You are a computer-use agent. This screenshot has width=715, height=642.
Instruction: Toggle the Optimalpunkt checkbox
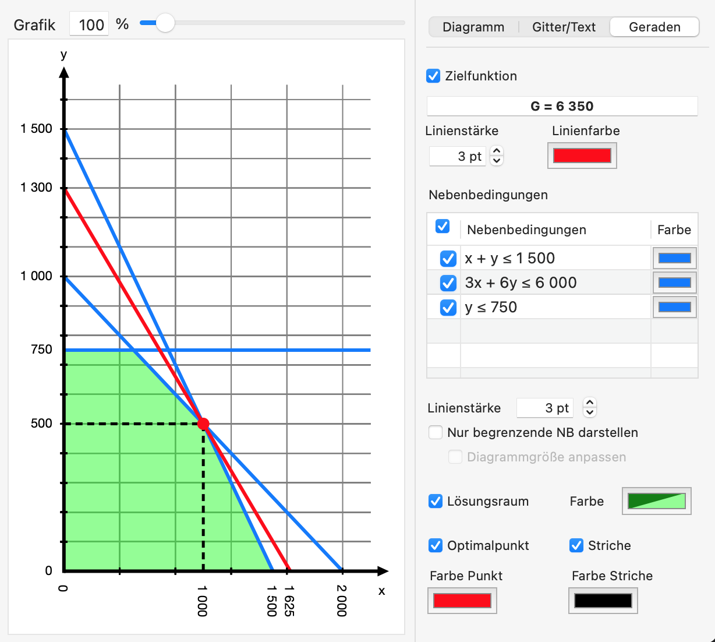click(434, 545)
